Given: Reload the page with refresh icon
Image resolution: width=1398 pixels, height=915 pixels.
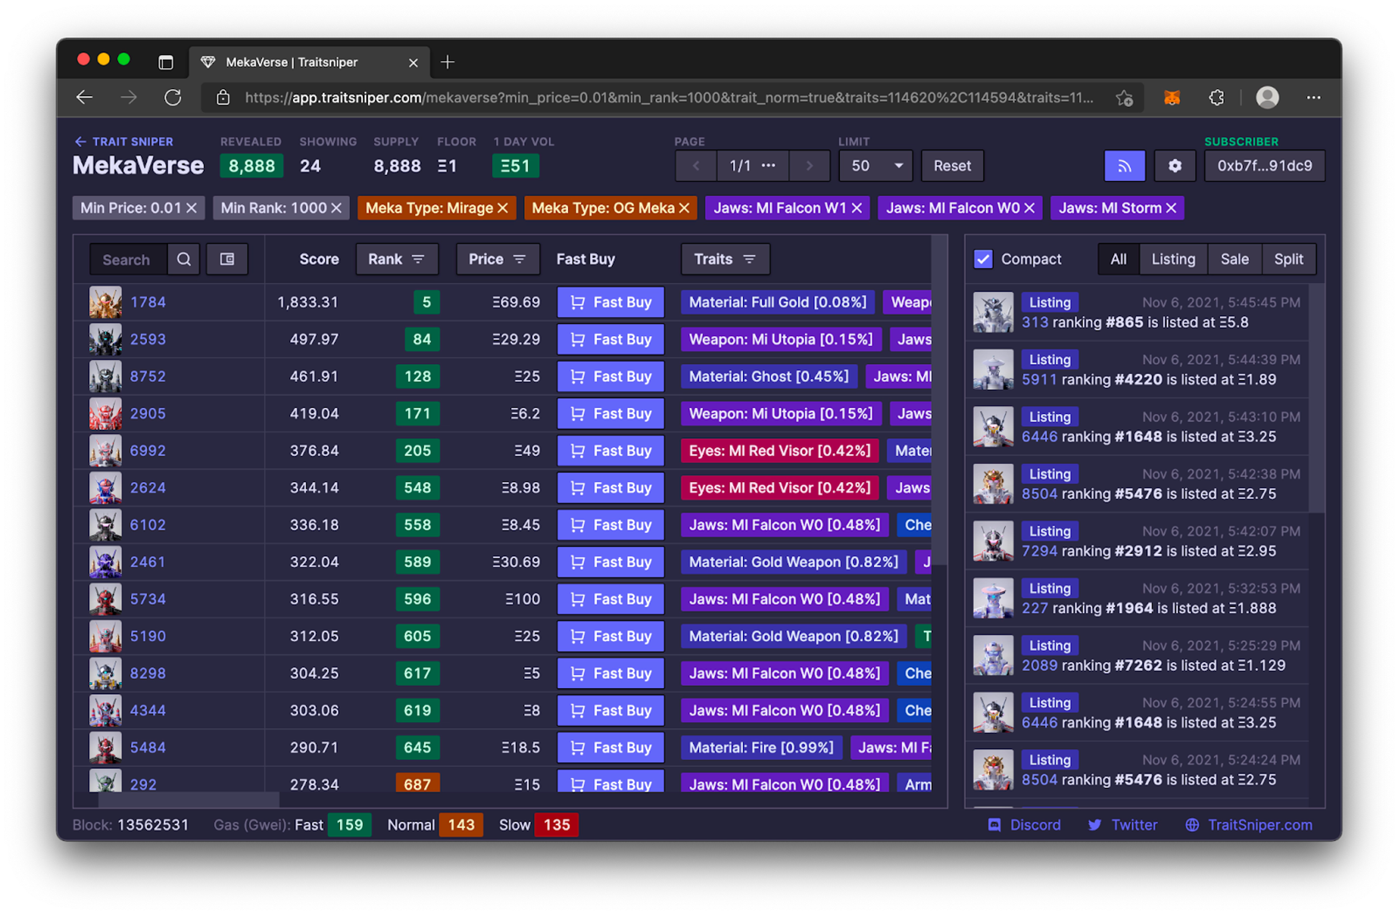Looking at the screenshot, I should click(173, 98).
